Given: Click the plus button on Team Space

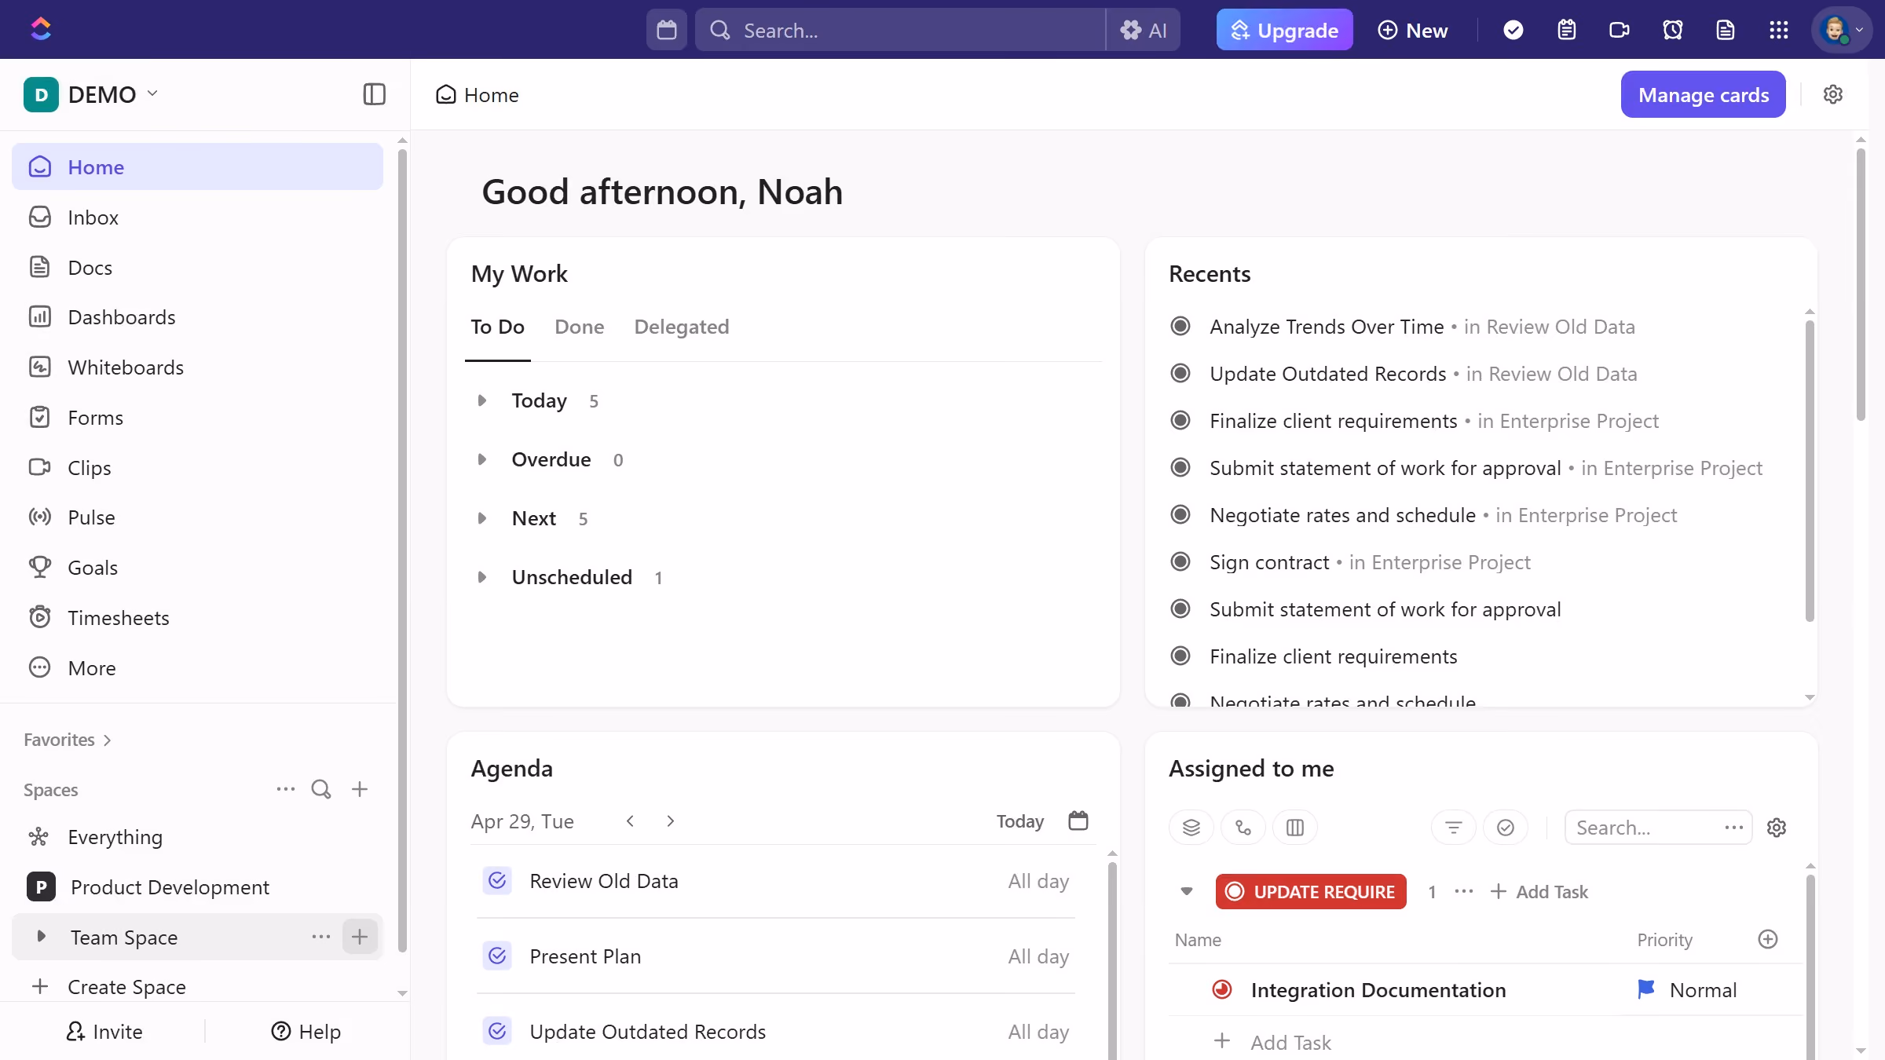Looking at the screenshot, I should (360, 937).
